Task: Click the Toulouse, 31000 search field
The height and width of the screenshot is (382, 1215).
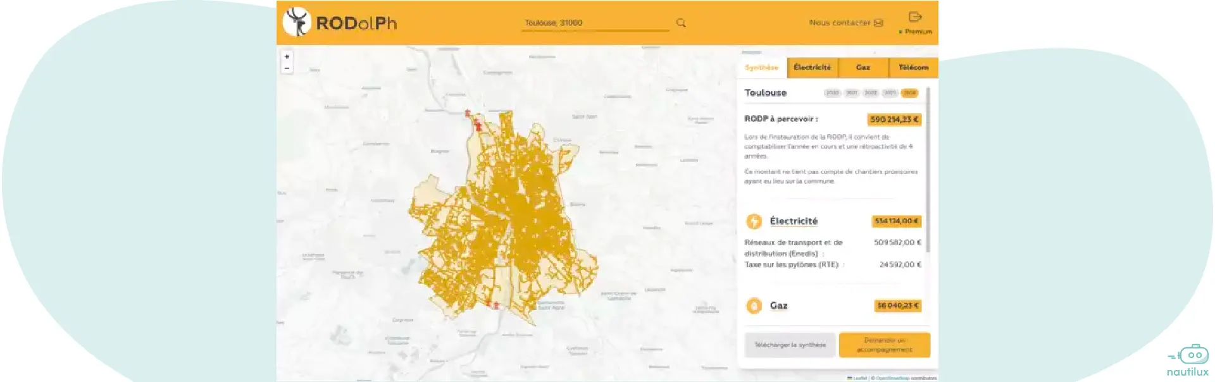Action: click(595, 23)
